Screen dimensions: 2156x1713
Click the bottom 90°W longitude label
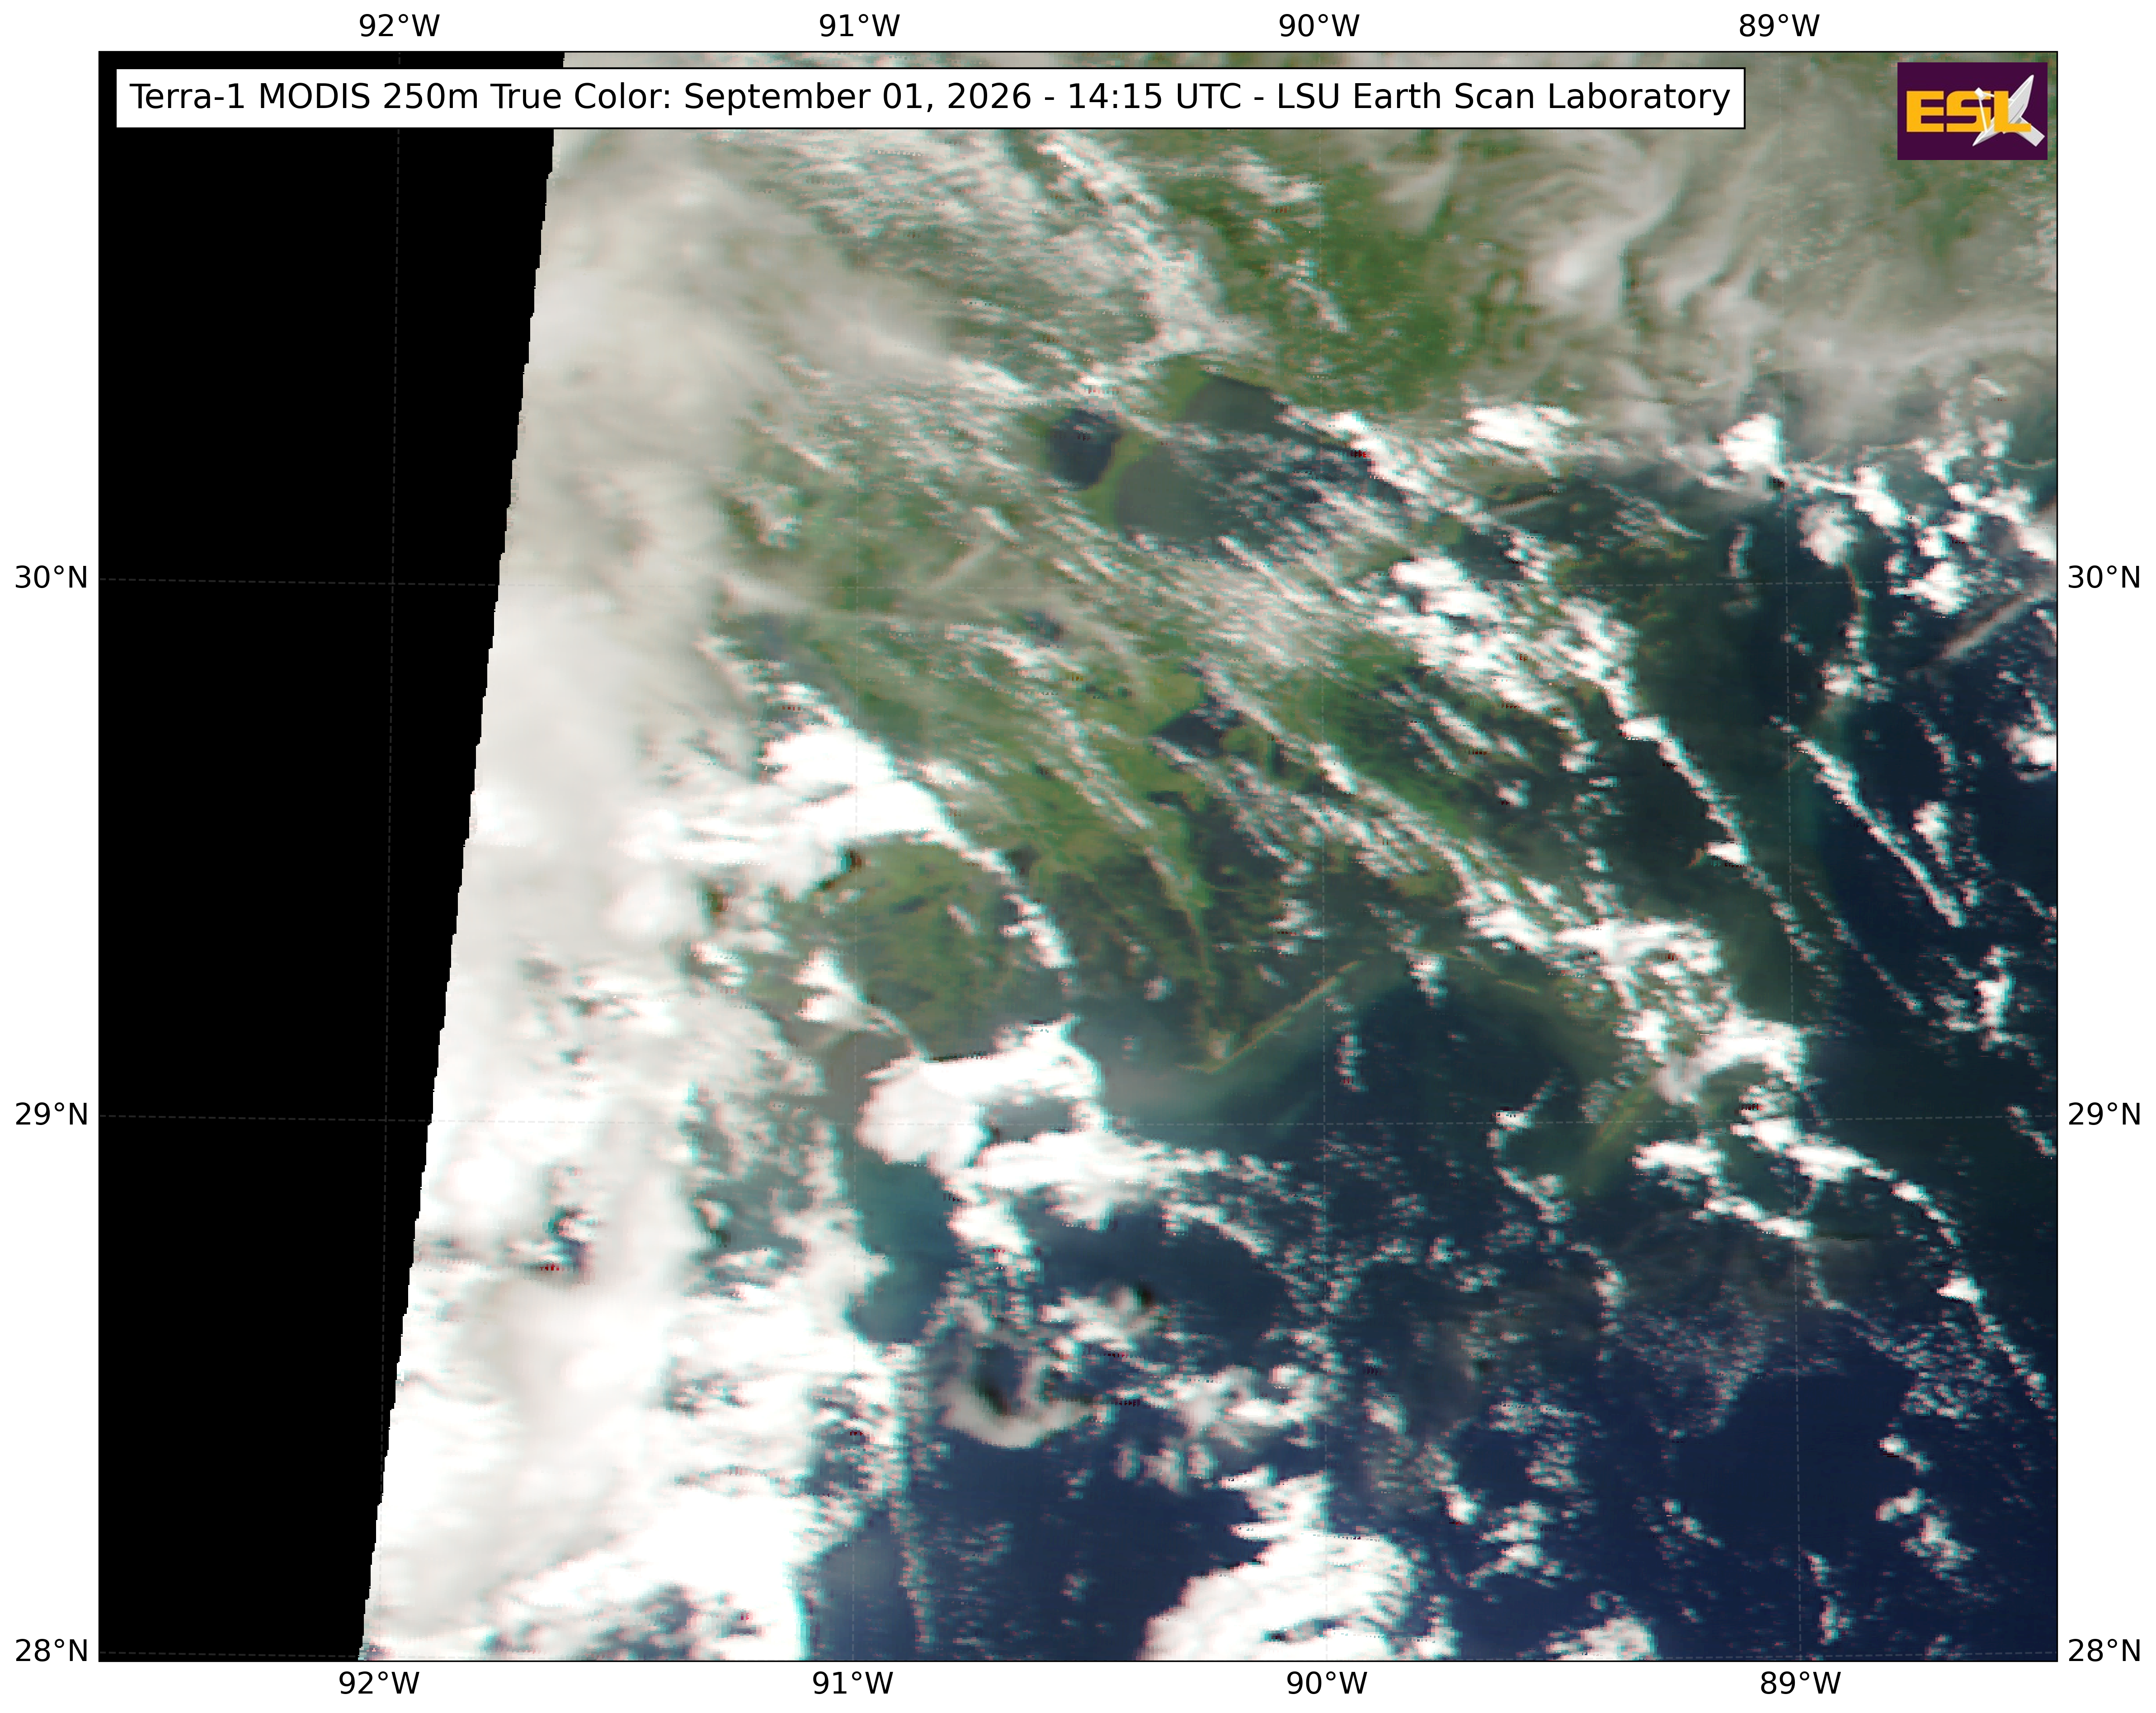pyautogui.click(x=1326, y=1684)
